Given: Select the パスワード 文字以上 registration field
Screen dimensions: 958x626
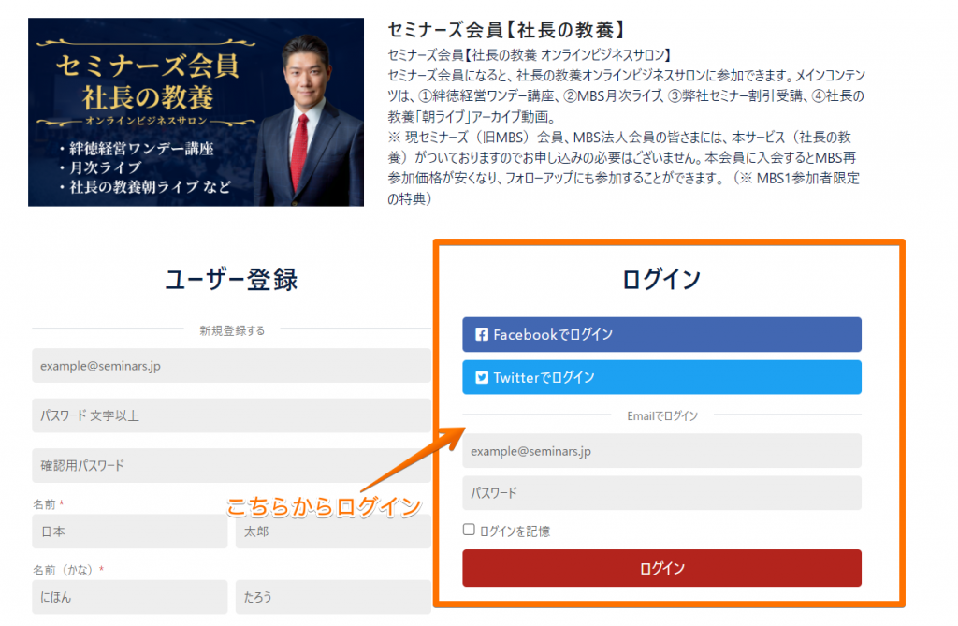Looking at the screenshot, I should (232, 415).
